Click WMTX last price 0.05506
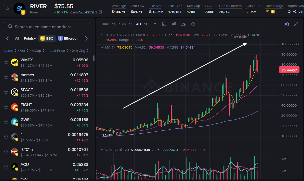 [x=80, y=60]
